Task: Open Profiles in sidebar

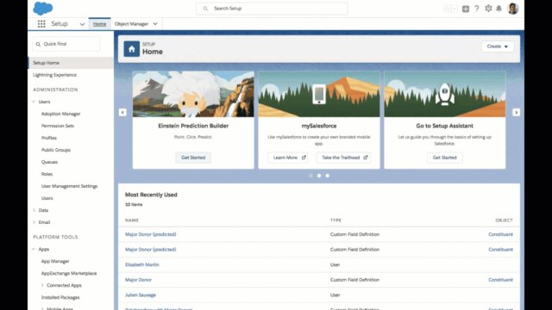Action: 49,138
